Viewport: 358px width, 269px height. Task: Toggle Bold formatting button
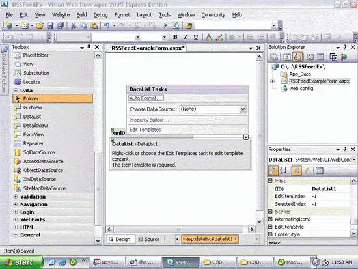click(x=175, y=37)
